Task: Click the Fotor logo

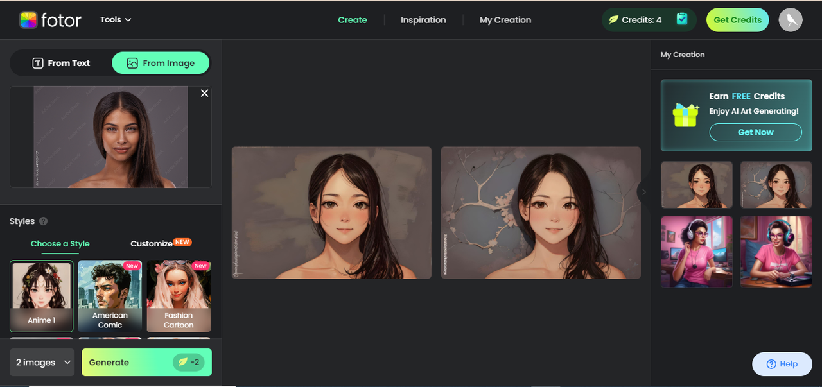Action: pyautogui.click(x=50, y=20)
